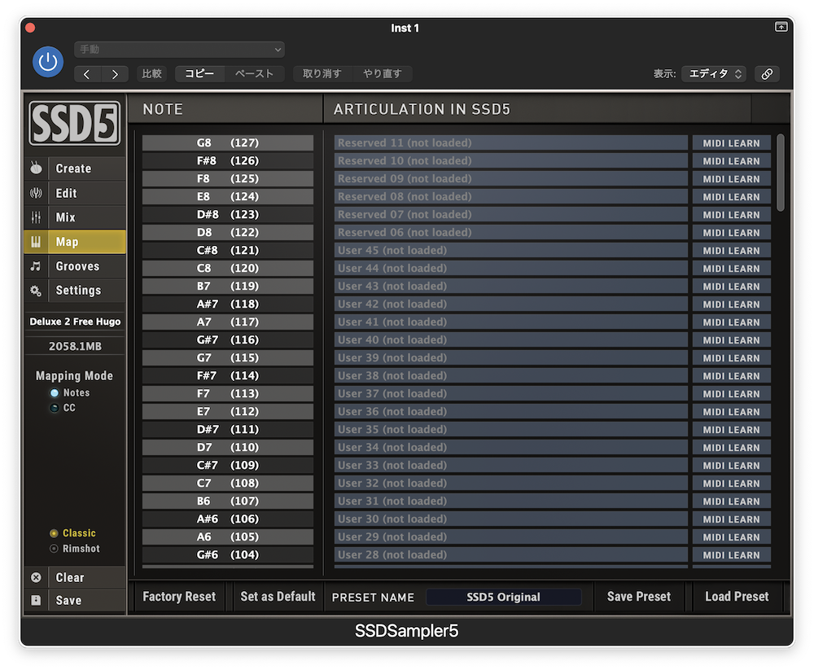Click the mapping list vertical scrollbar
This screenshot has width=814, height=670.
point(781,173)
